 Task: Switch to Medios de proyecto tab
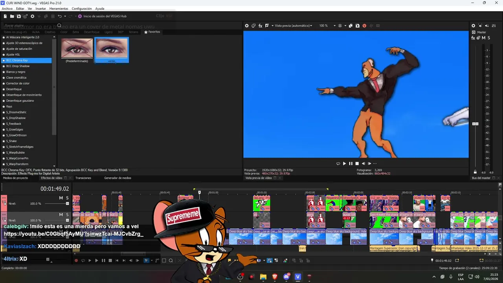coord(15,178)
